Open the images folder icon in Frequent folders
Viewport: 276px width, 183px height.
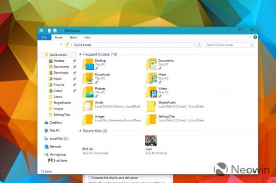coord(88,120)
